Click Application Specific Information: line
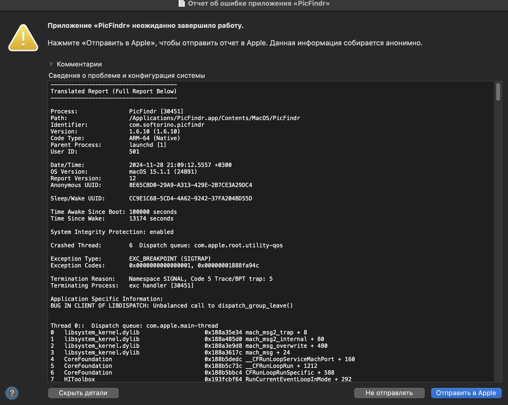This screenshot has width=508, height=405. (107, 299)
